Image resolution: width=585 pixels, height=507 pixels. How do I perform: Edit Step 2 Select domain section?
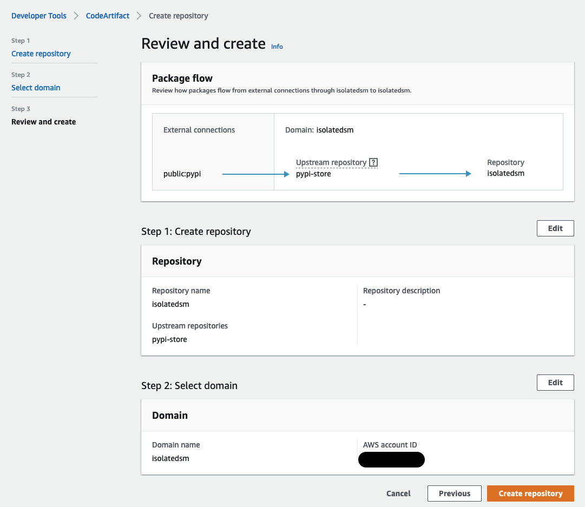(x=555, y=383)
